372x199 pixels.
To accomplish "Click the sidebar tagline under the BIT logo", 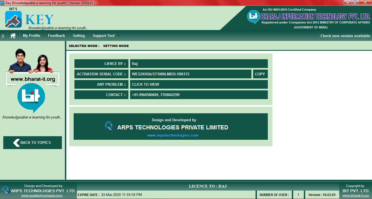I will coord(32,117).
